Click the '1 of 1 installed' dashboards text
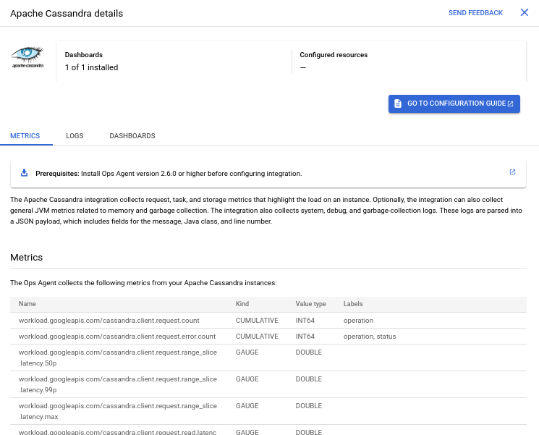This screenshot has width=539, height=435. coord(91,67)
